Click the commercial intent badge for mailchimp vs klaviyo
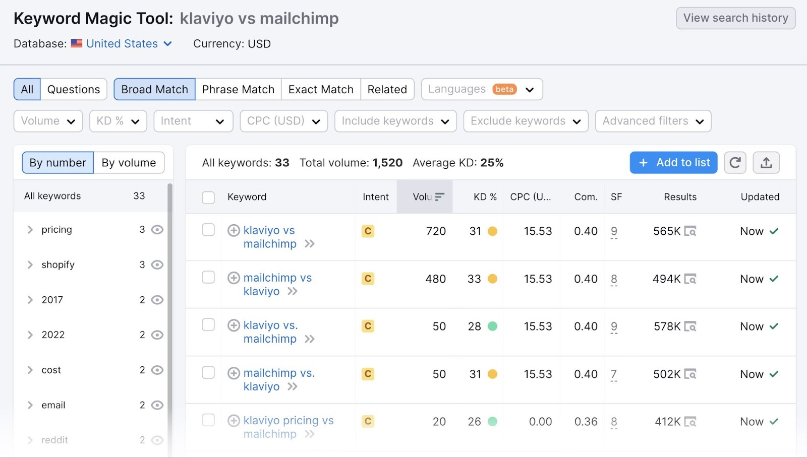This screenshot has height=458, width=807. coord(368,279)
